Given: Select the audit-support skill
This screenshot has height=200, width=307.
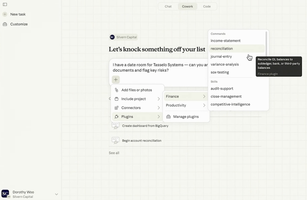Looking at the screenshot, I should point(222,88).
